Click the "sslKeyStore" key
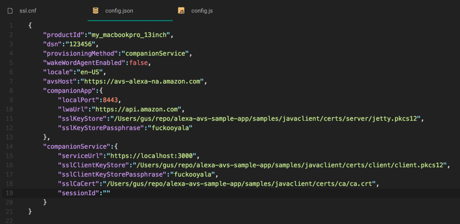 click(x=82, y=119)
